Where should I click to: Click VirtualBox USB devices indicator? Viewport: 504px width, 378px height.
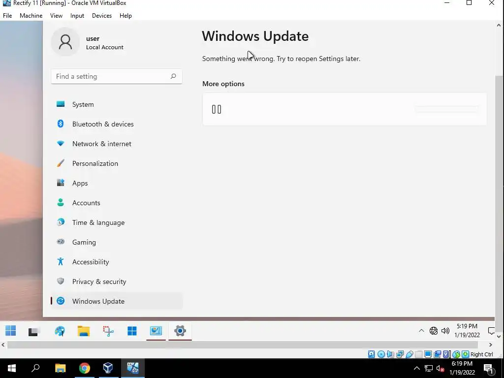tap(409, 354)
